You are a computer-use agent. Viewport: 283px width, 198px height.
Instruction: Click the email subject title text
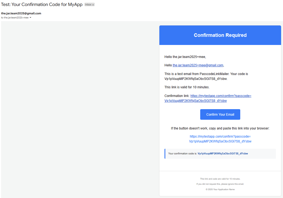(x=42, y=5)
